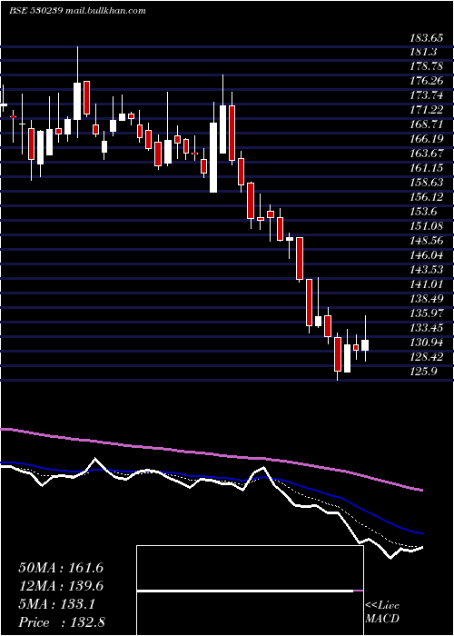Click the 130.94 price level label
This screenshot has width=454, height=636.
tap(427, 343)
